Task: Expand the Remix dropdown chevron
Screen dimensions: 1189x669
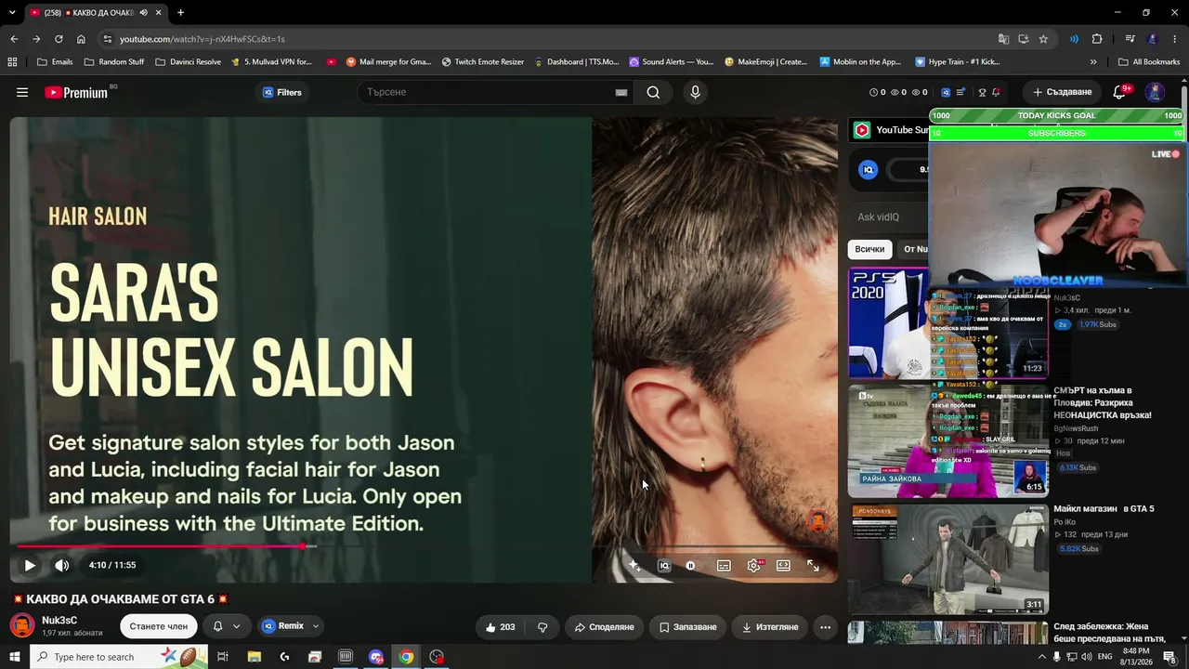Action: (316, 626)
